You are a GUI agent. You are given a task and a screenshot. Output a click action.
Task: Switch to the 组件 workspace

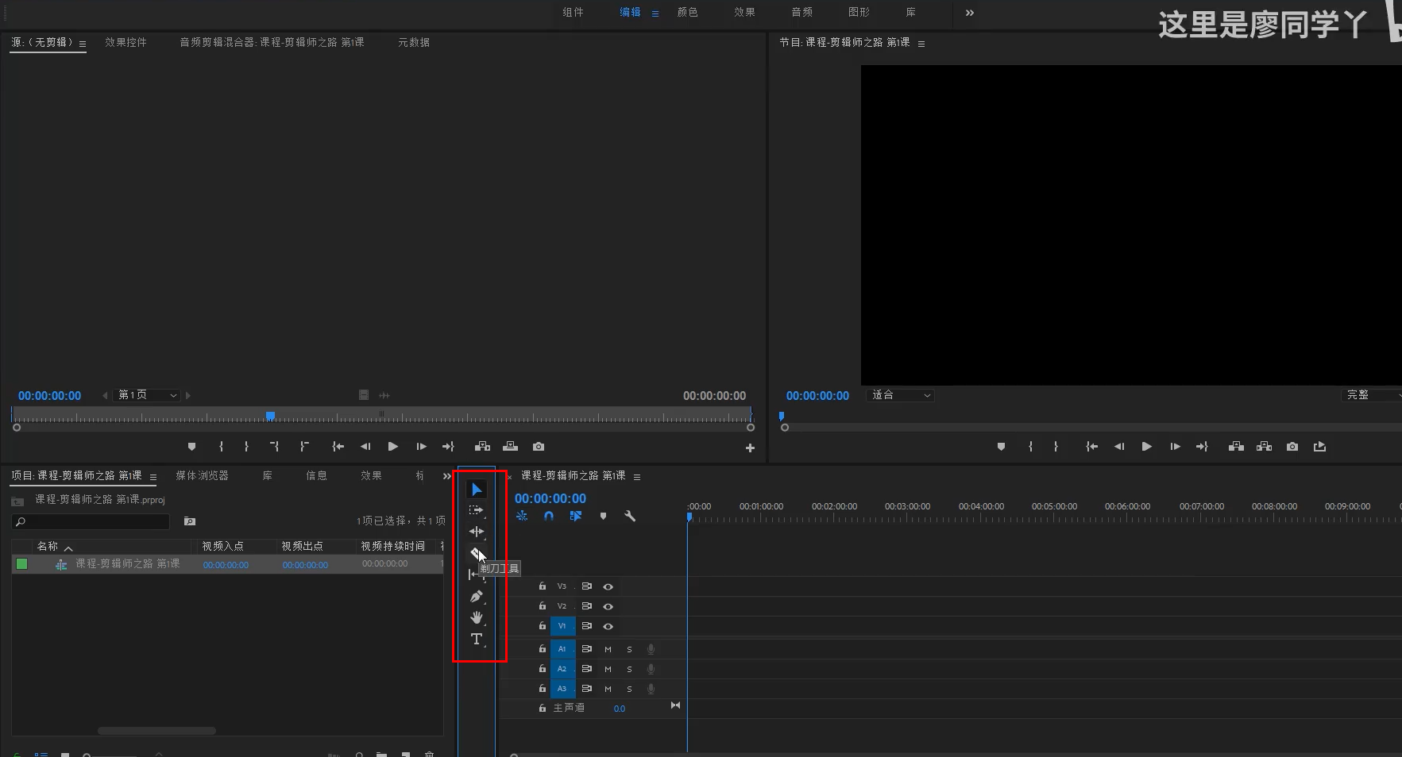[573, 13]
